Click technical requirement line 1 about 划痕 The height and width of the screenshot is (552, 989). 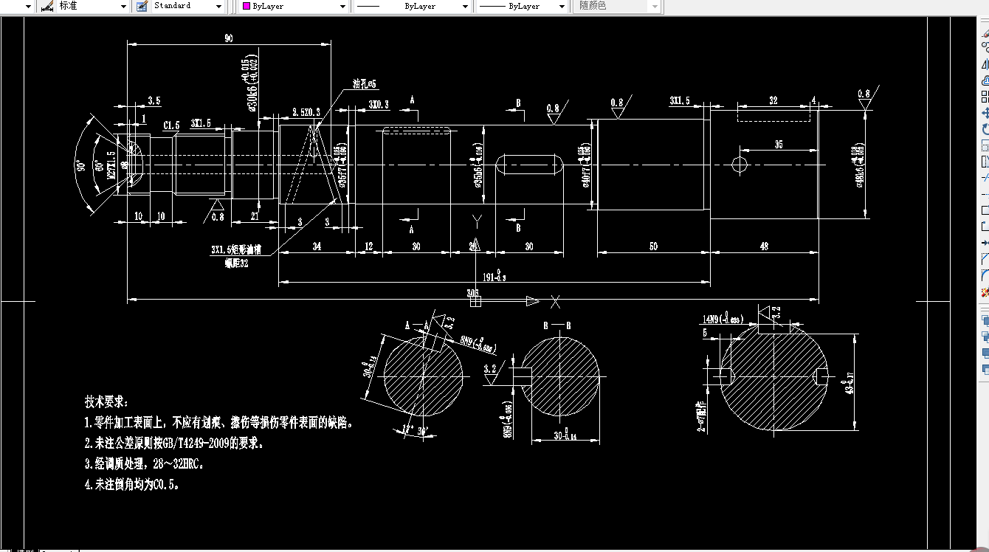pyautogui.click(x=220, y=423)
